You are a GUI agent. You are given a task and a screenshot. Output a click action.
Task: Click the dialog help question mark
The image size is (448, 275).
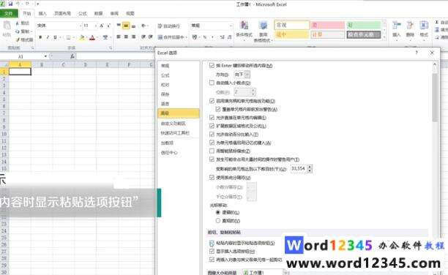point(417,53)
